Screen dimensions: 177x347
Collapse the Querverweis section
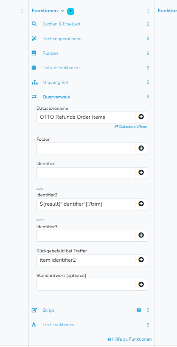click(x=56, y=97)
